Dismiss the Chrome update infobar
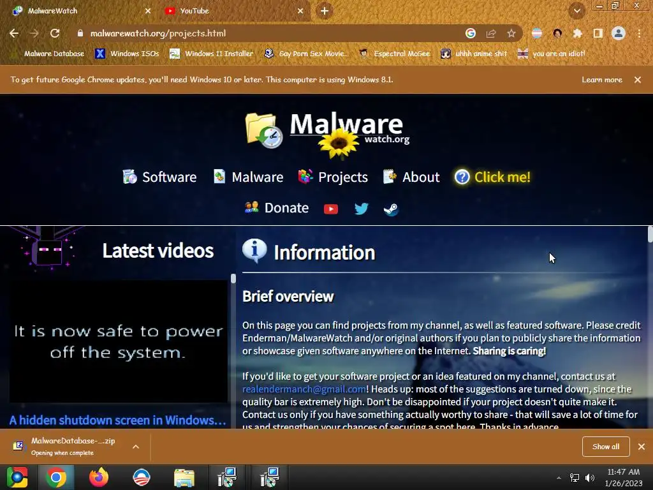653x490 pixels. click(x=638, y=80)
